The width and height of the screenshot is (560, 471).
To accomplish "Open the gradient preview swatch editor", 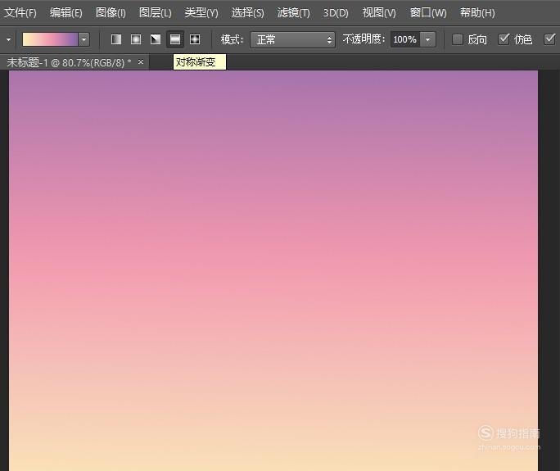I will click(50, 39).
